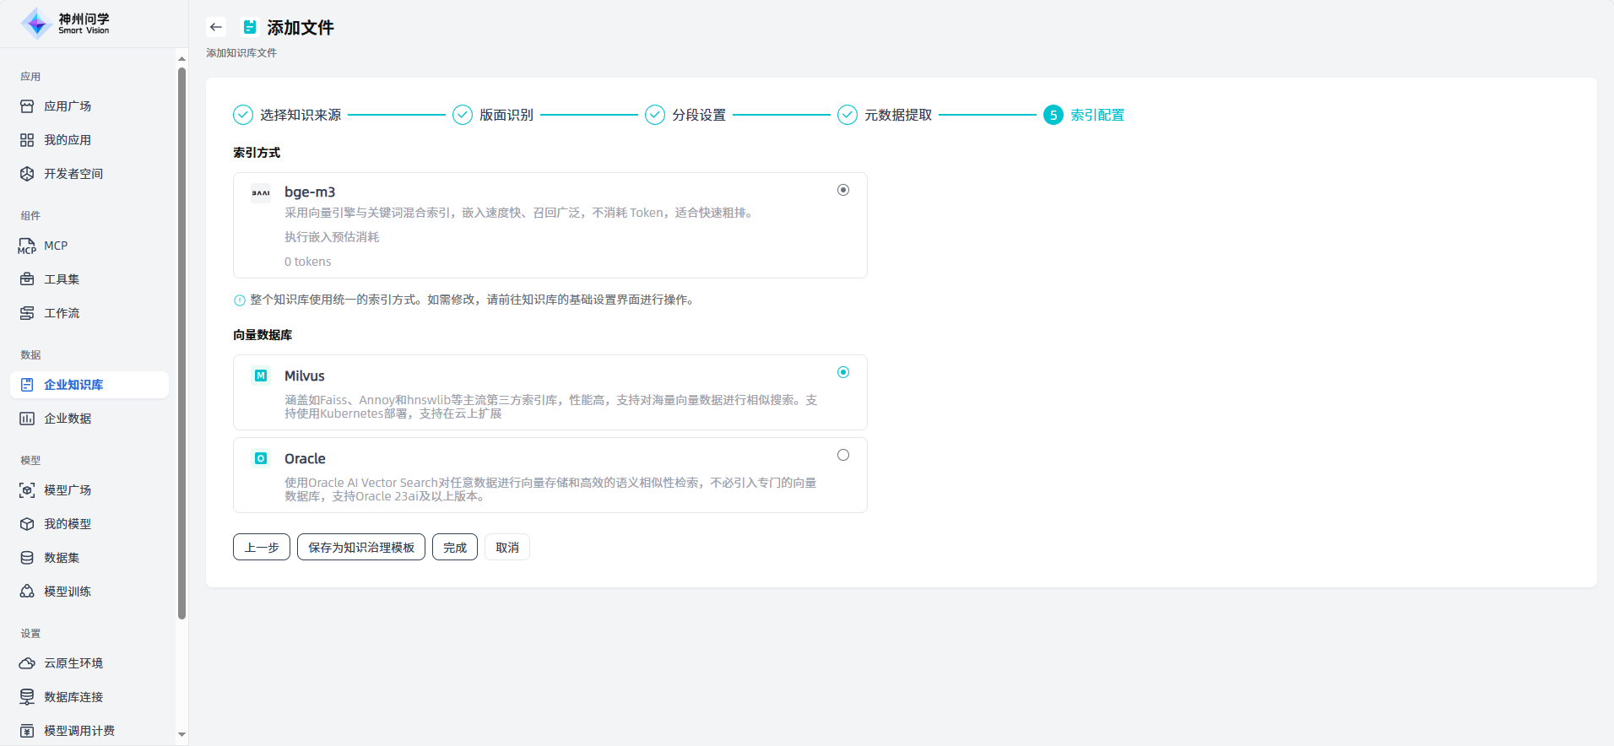1614x746 pixels.
Task: Click the 模型广场 icon
Action: pos(27,490)
